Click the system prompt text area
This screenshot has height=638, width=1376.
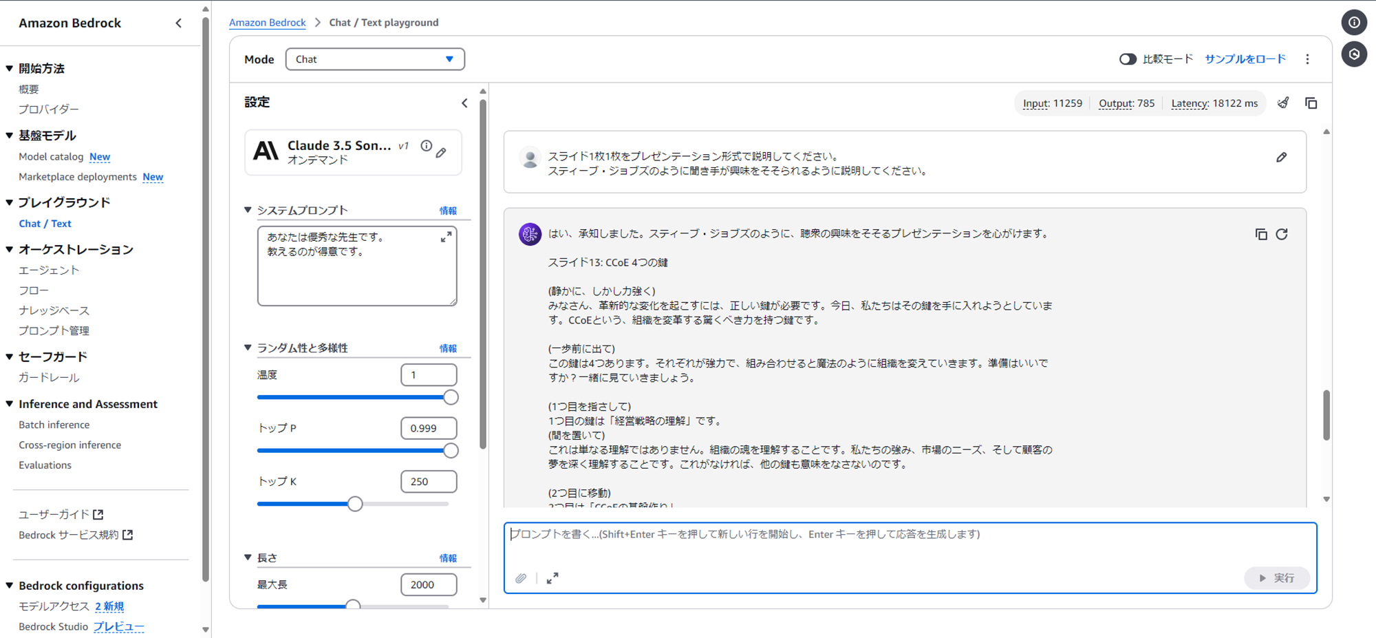coord(357,266)
